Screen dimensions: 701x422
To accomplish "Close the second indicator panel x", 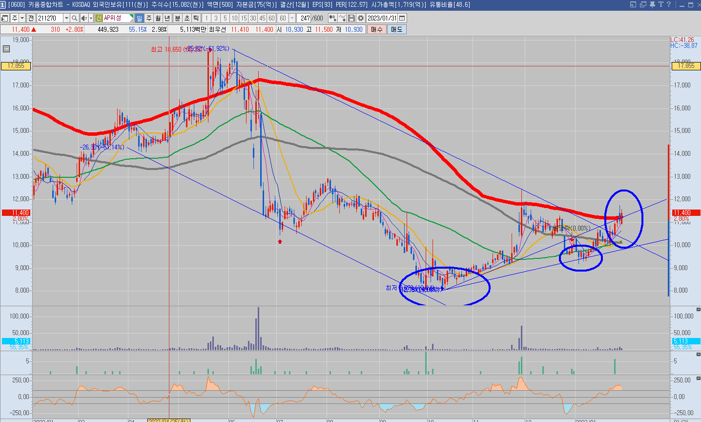I will point(698,354).
